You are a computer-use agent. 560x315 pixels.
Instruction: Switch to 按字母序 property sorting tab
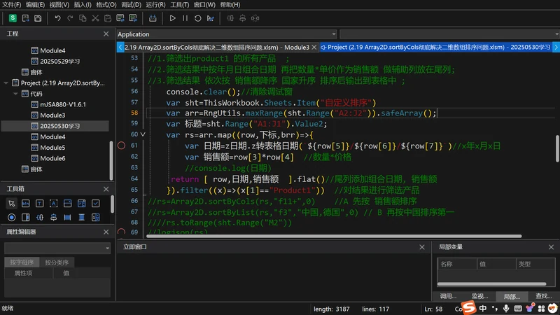[x=22, y=262]
